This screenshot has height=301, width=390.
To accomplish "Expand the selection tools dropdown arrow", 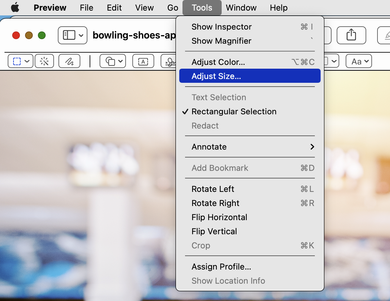I will click(27, 61).
